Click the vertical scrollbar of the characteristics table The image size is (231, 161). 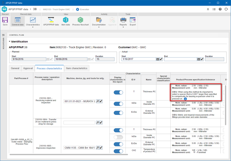tap(225, 105)
